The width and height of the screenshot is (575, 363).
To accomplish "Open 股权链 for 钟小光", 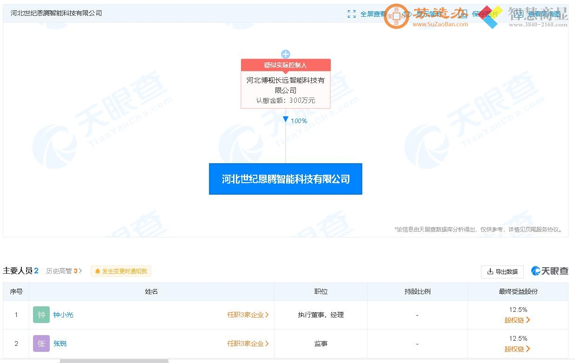I will 517,320.
